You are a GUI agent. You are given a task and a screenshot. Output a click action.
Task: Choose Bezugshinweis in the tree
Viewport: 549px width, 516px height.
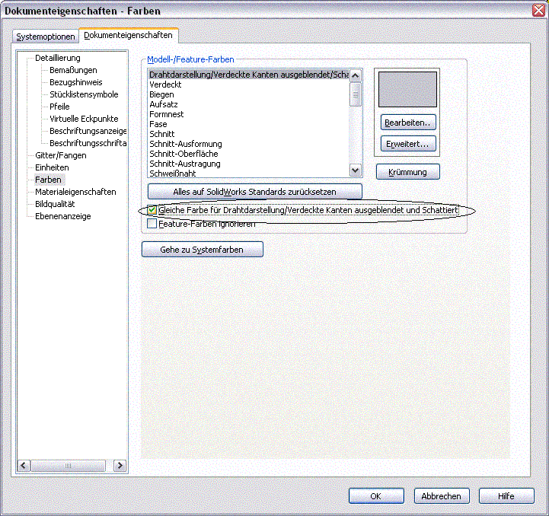[x=76, y=83]
